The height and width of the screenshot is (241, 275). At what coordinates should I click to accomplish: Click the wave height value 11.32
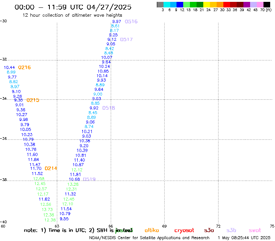(70, 194)
